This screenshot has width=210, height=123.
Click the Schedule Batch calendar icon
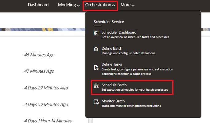point(96,86)
